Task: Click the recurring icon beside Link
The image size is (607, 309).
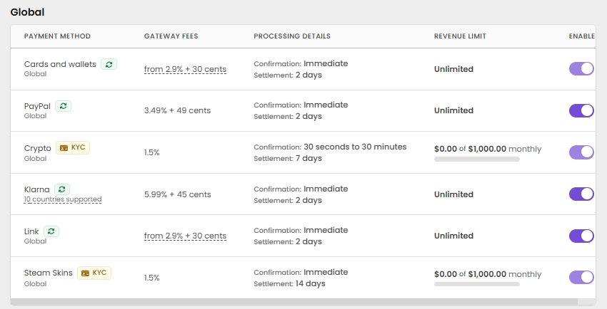Action: (x=51, y=231)
